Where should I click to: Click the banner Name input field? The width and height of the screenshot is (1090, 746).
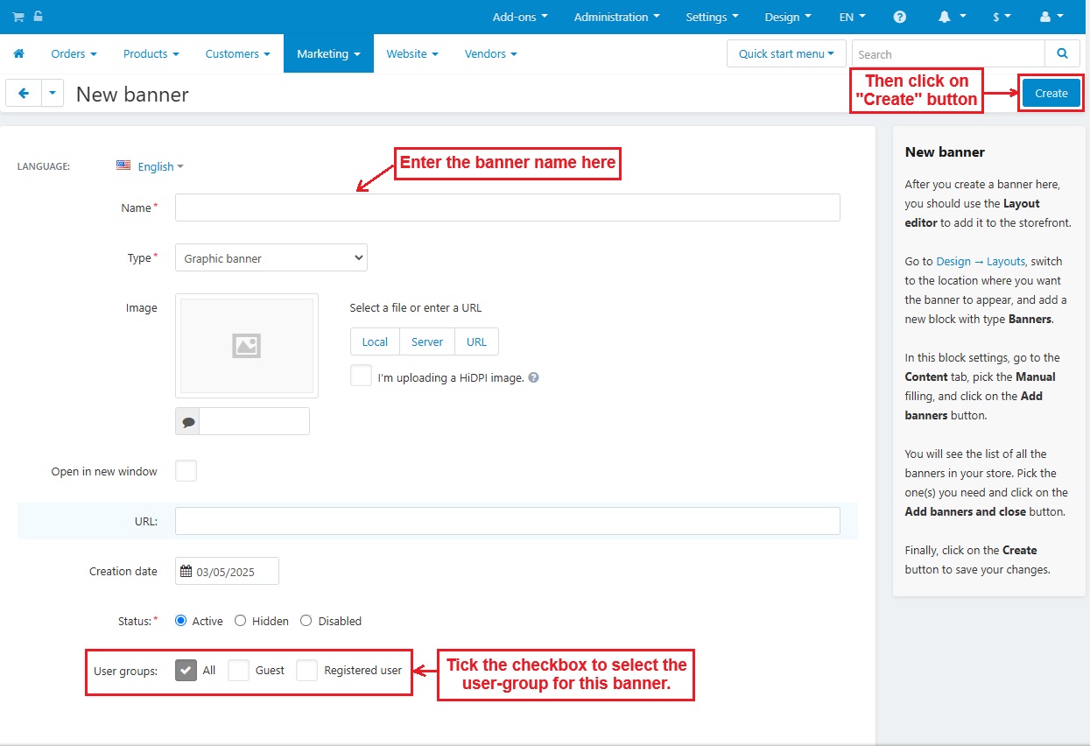point(507,208)
